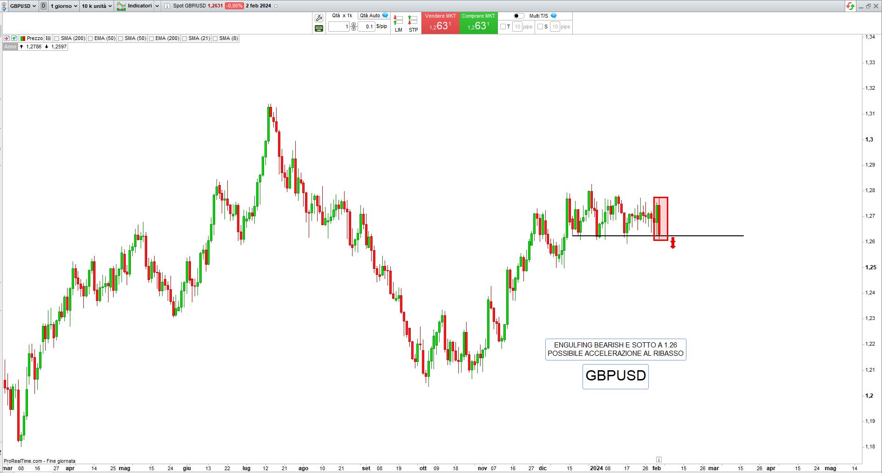Click the chain link between quantity fields

(x=354, y=27)
